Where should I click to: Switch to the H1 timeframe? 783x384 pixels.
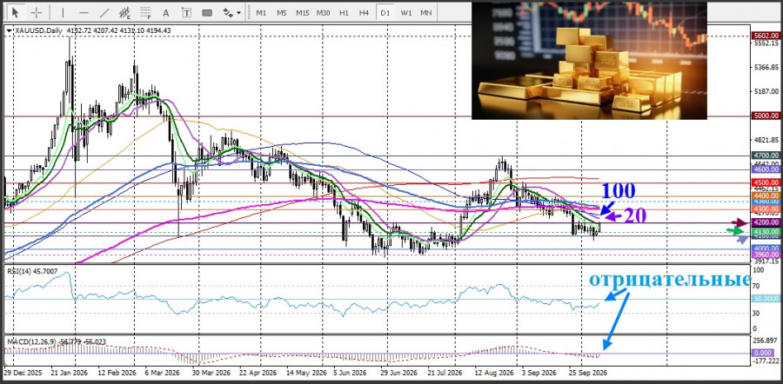(344, 13)
